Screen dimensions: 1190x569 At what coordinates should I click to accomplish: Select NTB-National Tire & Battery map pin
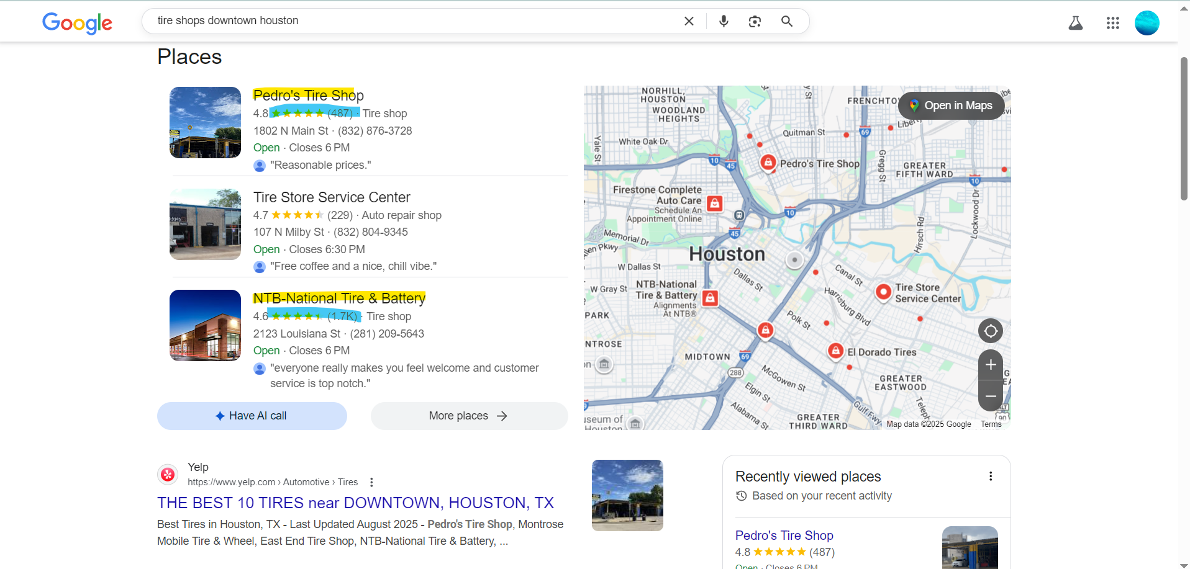pos(710,298)
